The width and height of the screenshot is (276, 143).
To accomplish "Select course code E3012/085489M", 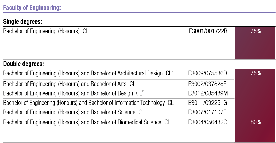I will coord(208,93).
